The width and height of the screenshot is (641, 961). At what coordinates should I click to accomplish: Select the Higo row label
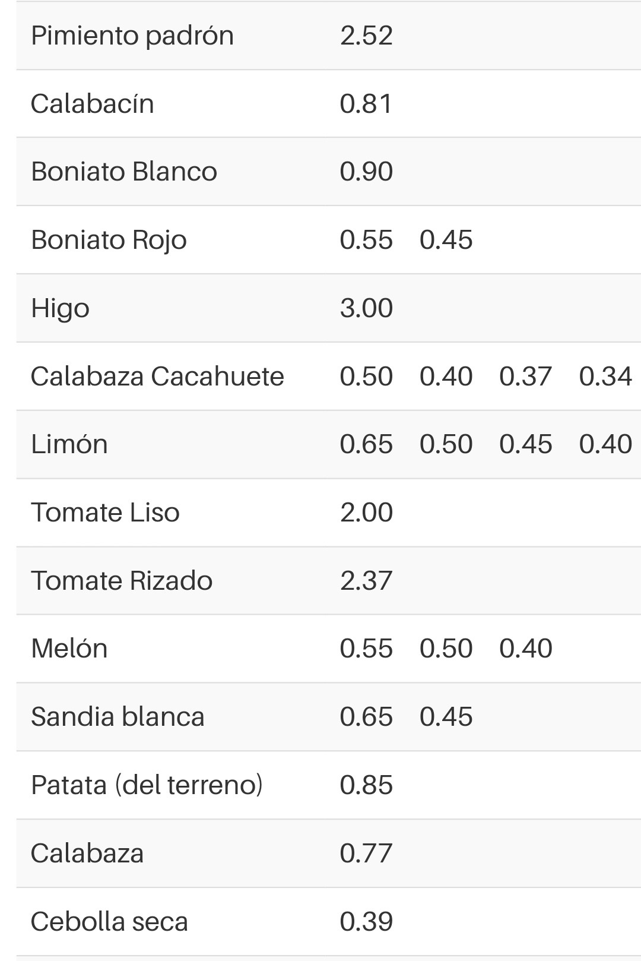click(60, 308)
